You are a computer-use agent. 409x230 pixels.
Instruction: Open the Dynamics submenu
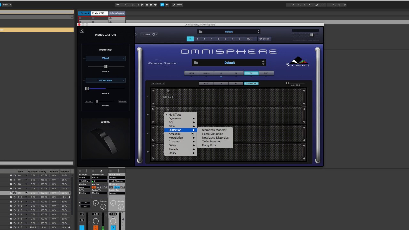[181, 119]
